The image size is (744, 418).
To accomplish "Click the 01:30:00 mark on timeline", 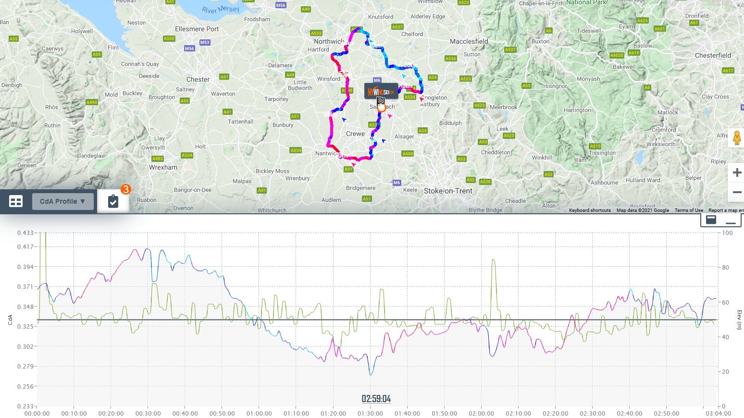I will pos(370,413).
